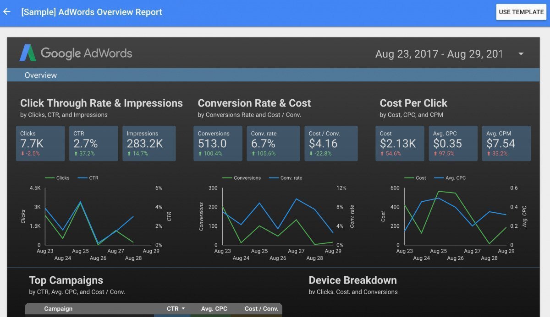Screen dimensions: 550x317
Task: Sort campaigns by the CTR column arrow
Action: 183,309
